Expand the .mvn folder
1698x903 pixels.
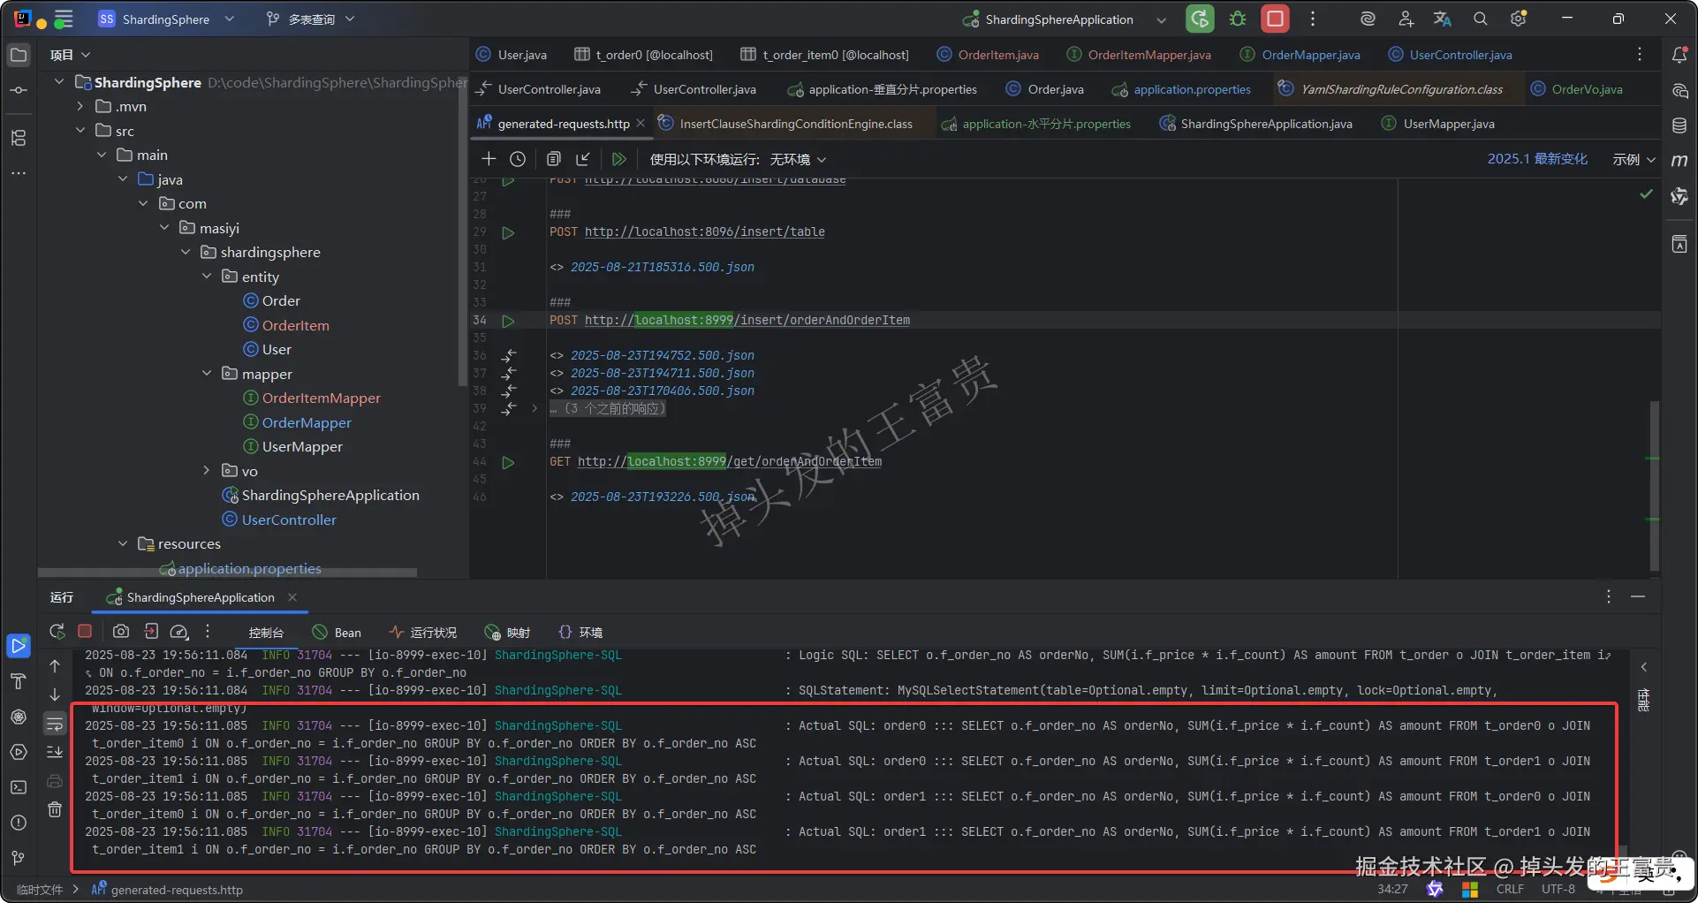80,106
